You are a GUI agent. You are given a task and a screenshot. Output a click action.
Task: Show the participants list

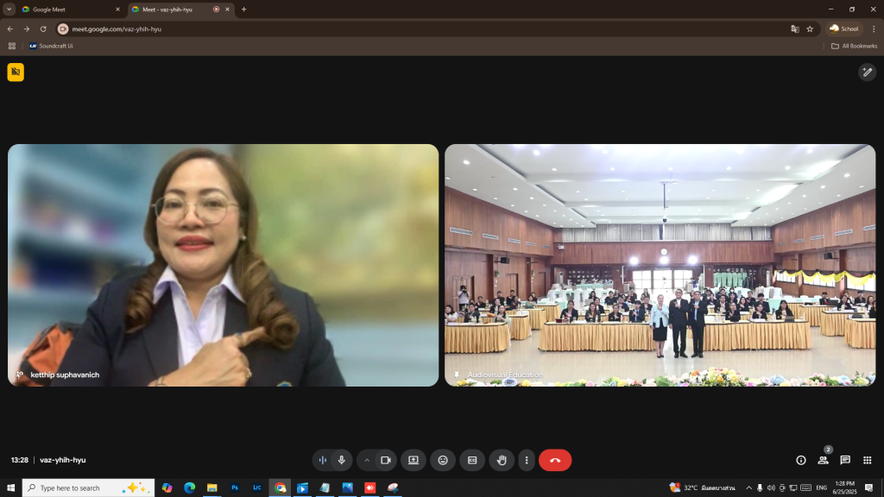(823, 460)
